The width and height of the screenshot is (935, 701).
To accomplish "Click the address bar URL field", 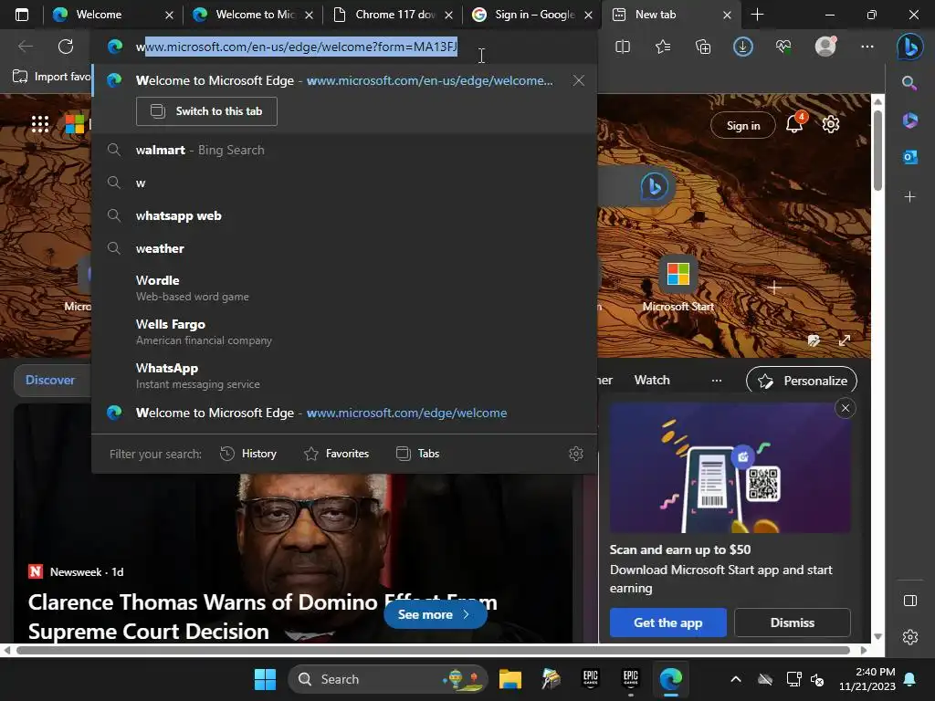I will (x=344, y=47).
